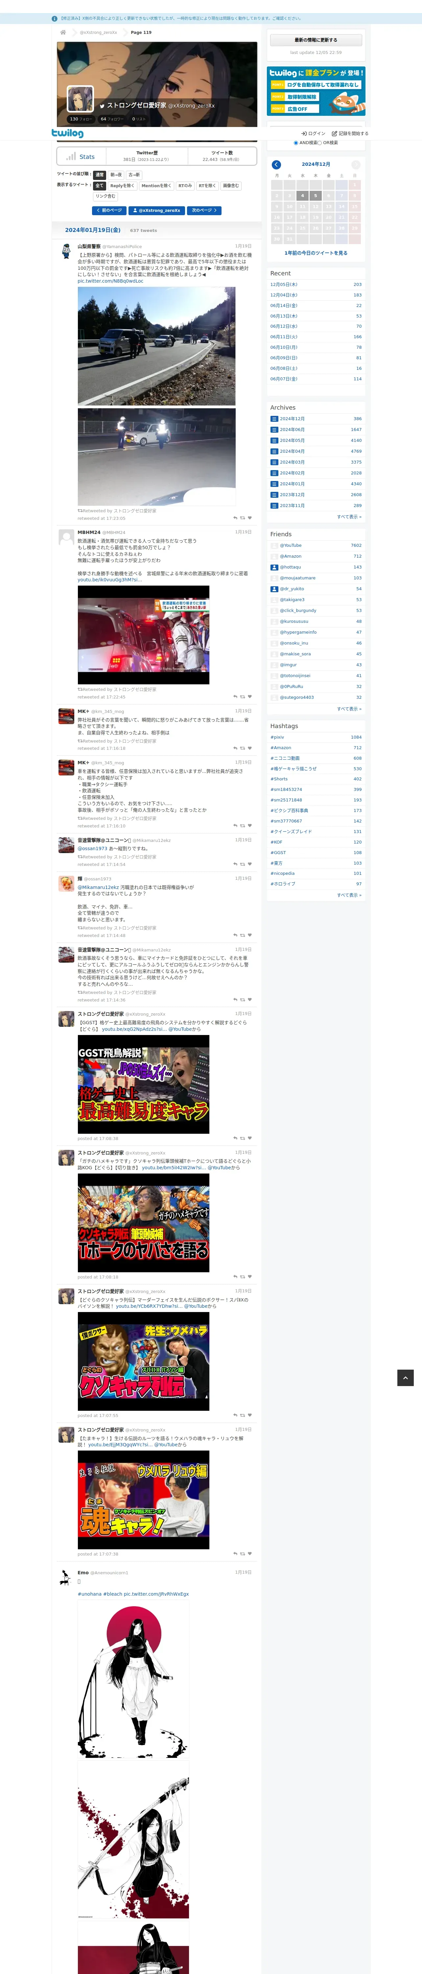
Task: Show 全て tweets filter
Action: tap(100, 186)
